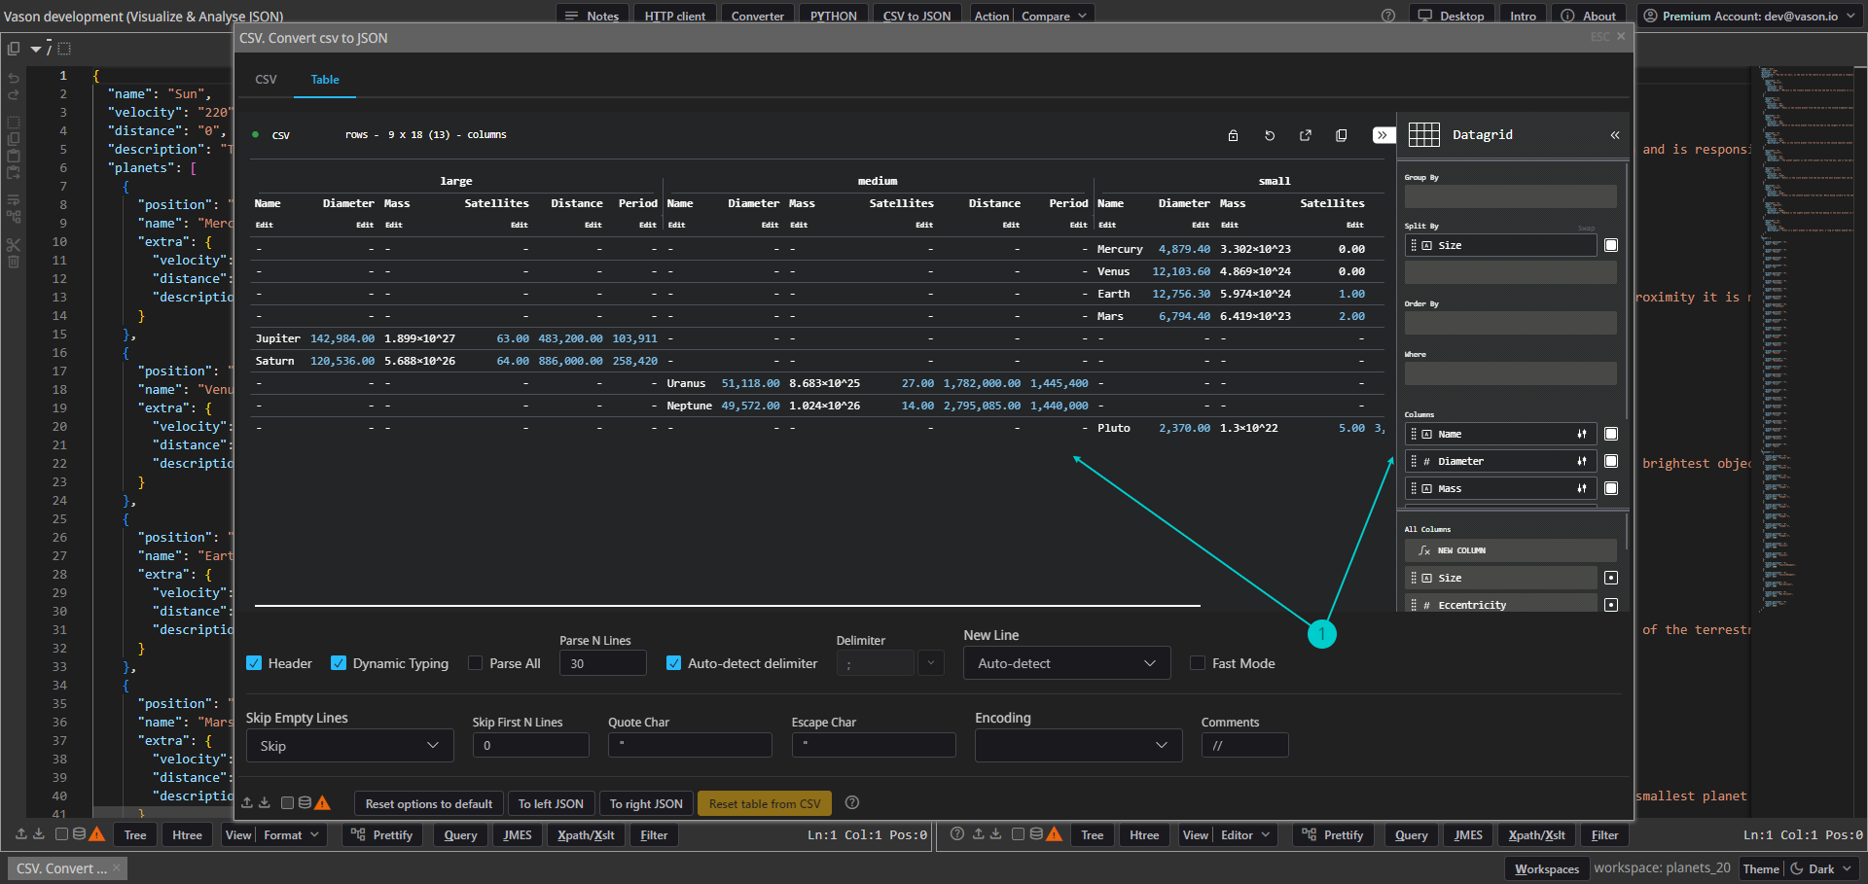Click right editor help question icon
This screenshot has height=884, width=1868.
pyautogui.click(x=957, y=833)
